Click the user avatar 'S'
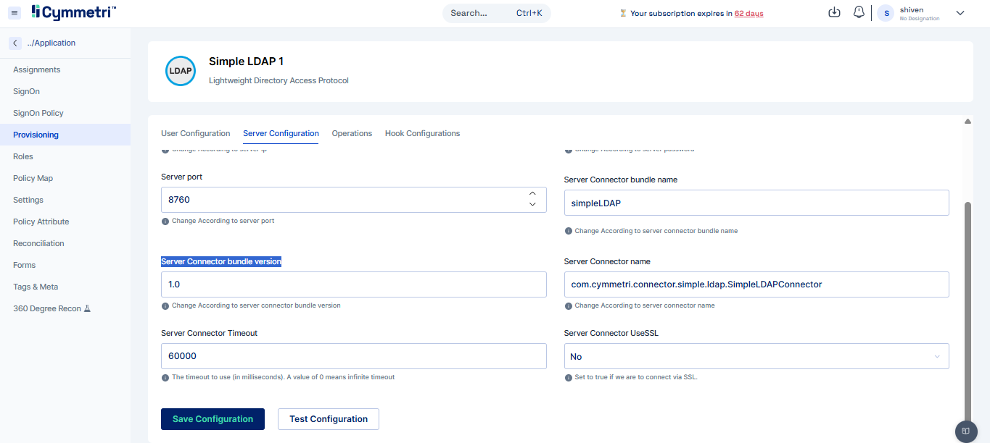This screenshot has width=990, height=443. (886, 13)
